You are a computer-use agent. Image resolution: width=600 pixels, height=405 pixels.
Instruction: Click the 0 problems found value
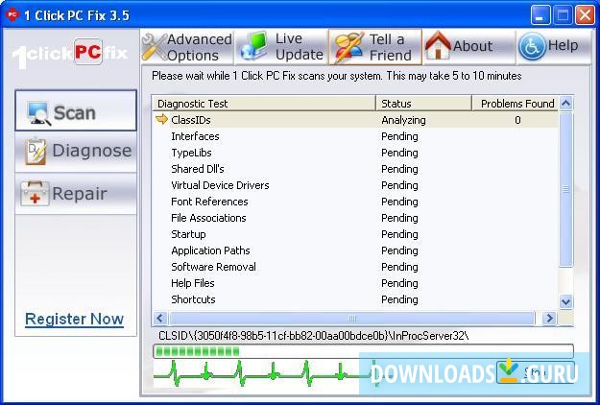point(517,120)
